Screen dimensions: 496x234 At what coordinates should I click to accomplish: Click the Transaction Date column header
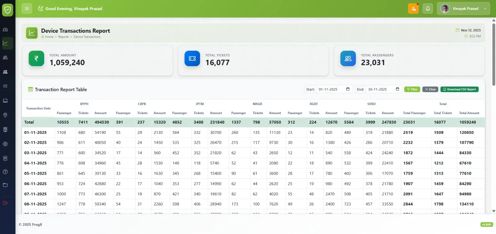pos(38,108)
